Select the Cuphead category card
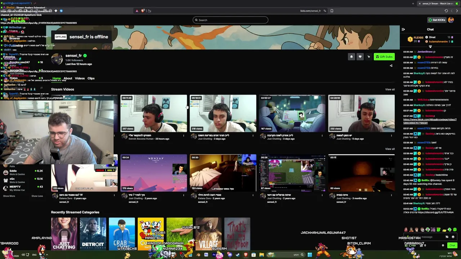Viewport: 461px width, 259px height. pyautogui.click(x=151, y=234)
